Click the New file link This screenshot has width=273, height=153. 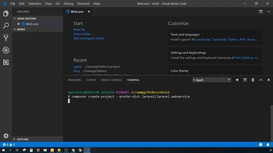pos(79,29)
